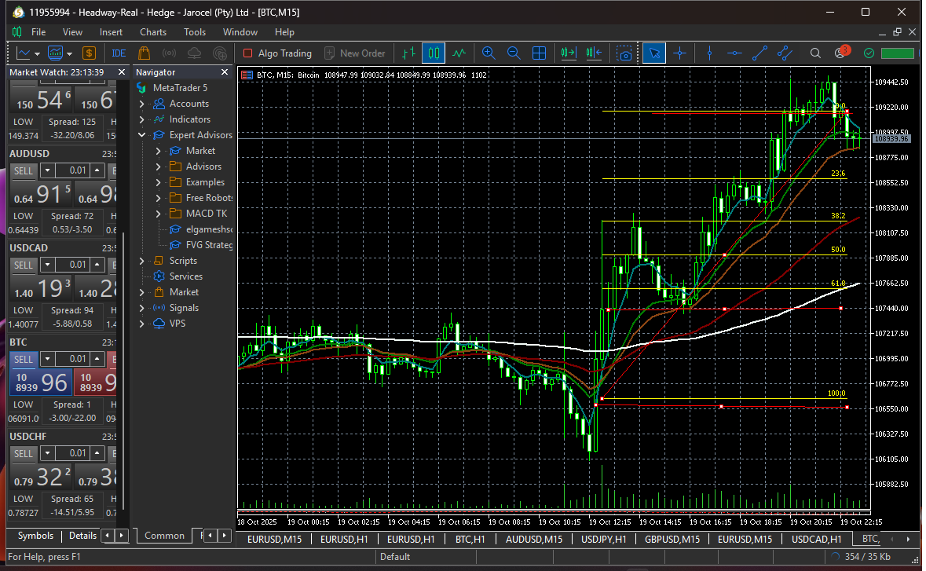
Task: Increase the USDCAD lot volume
Action: 97,265
